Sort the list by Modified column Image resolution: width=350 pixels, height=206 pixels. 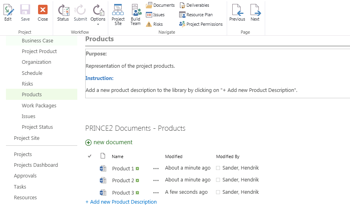point(174,156)
